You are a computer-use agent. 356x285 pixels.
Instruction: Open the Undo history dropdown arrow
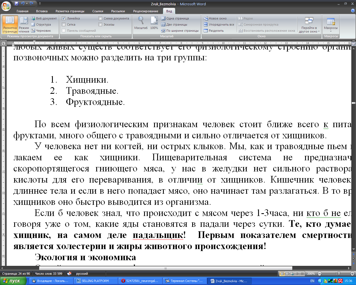[27, 4]
